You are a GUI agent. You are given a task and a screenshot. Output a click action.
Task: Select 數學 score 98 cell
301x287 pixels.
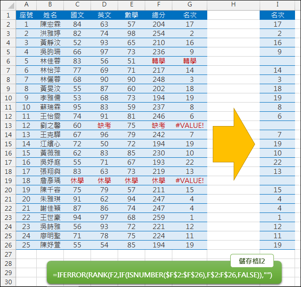coord(131,34)
